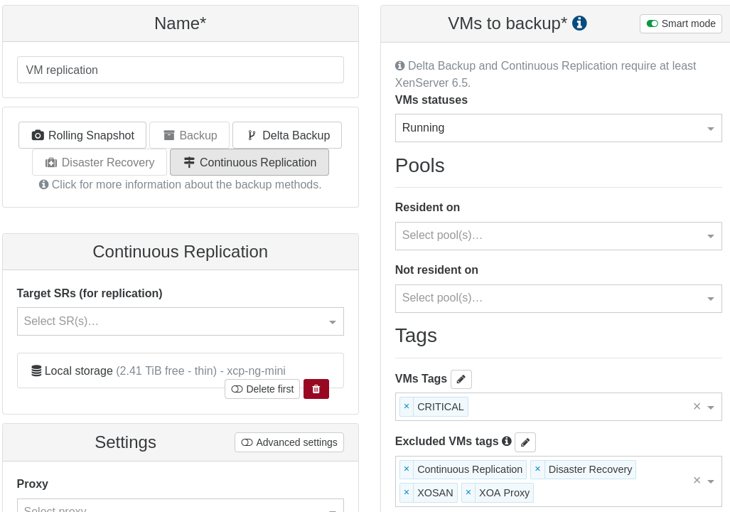Open the Proxy selector
Screen dimensions: 730x512
tap(180, 507)
